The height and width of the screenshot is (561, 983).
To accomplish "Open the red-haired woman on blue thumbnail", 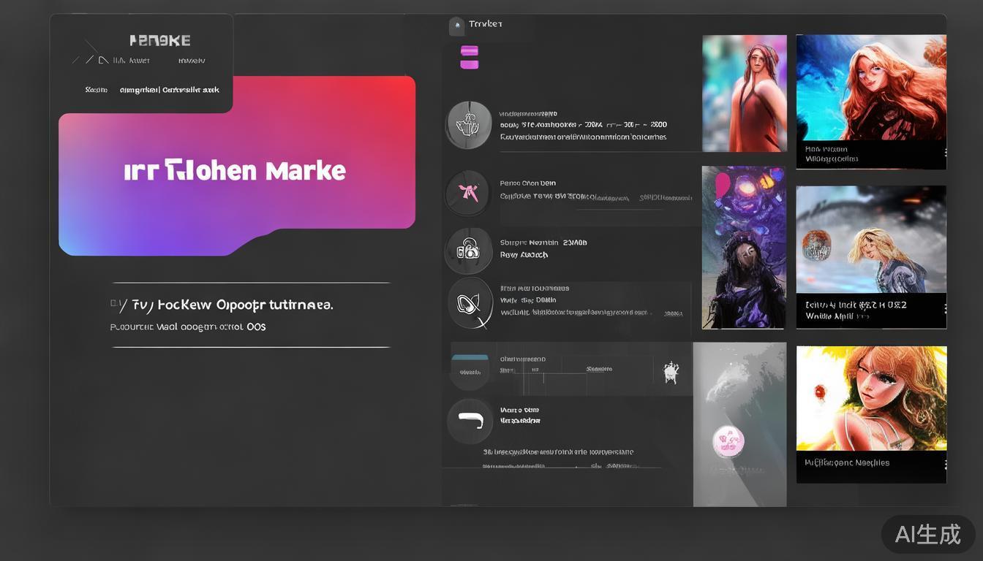I will tap(870, 88).
